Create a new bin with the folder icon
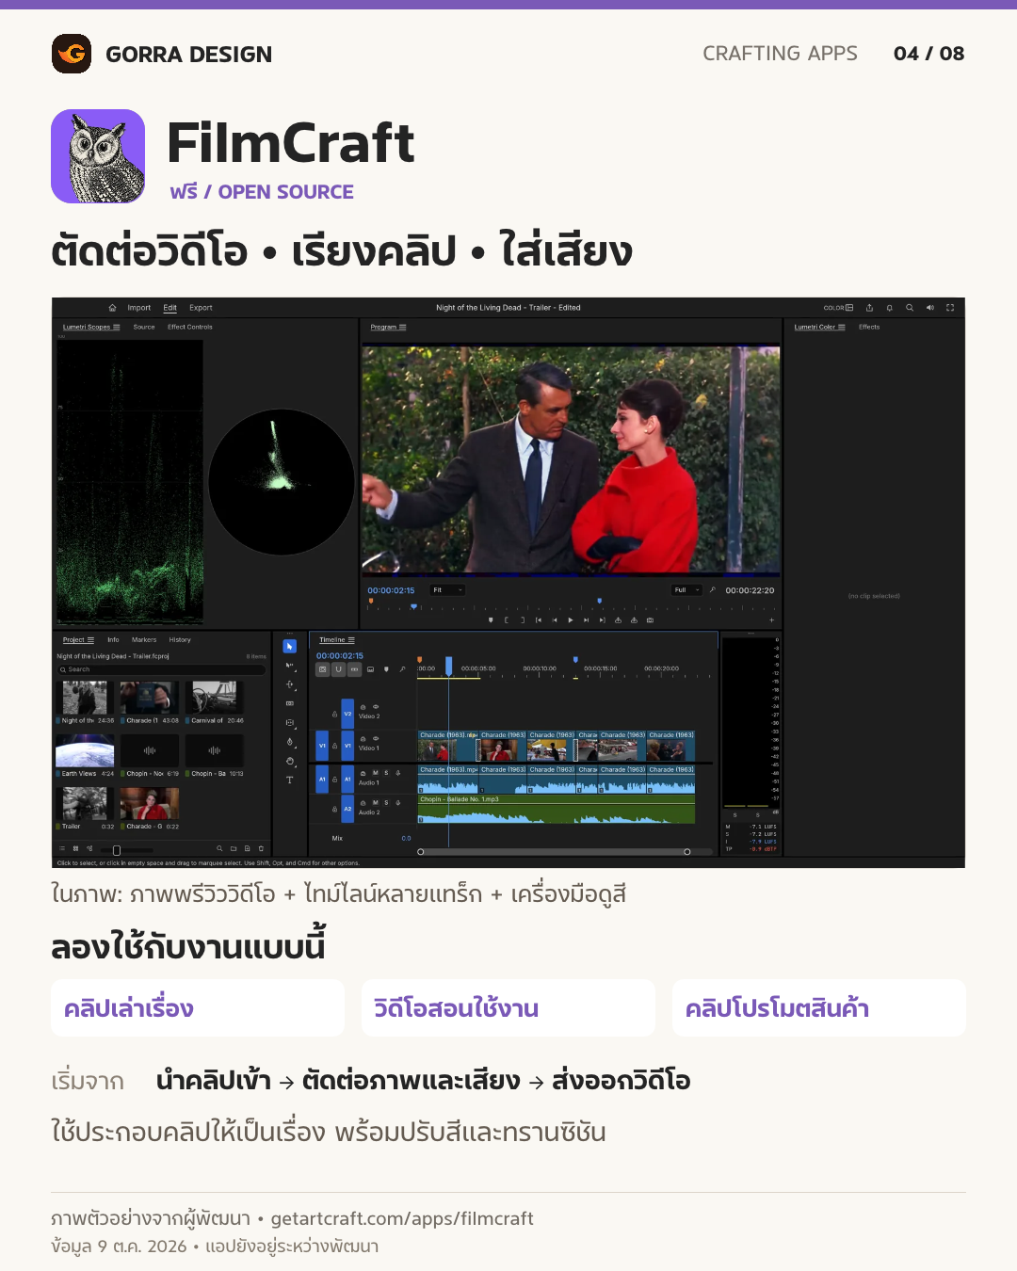 point(234,848)
